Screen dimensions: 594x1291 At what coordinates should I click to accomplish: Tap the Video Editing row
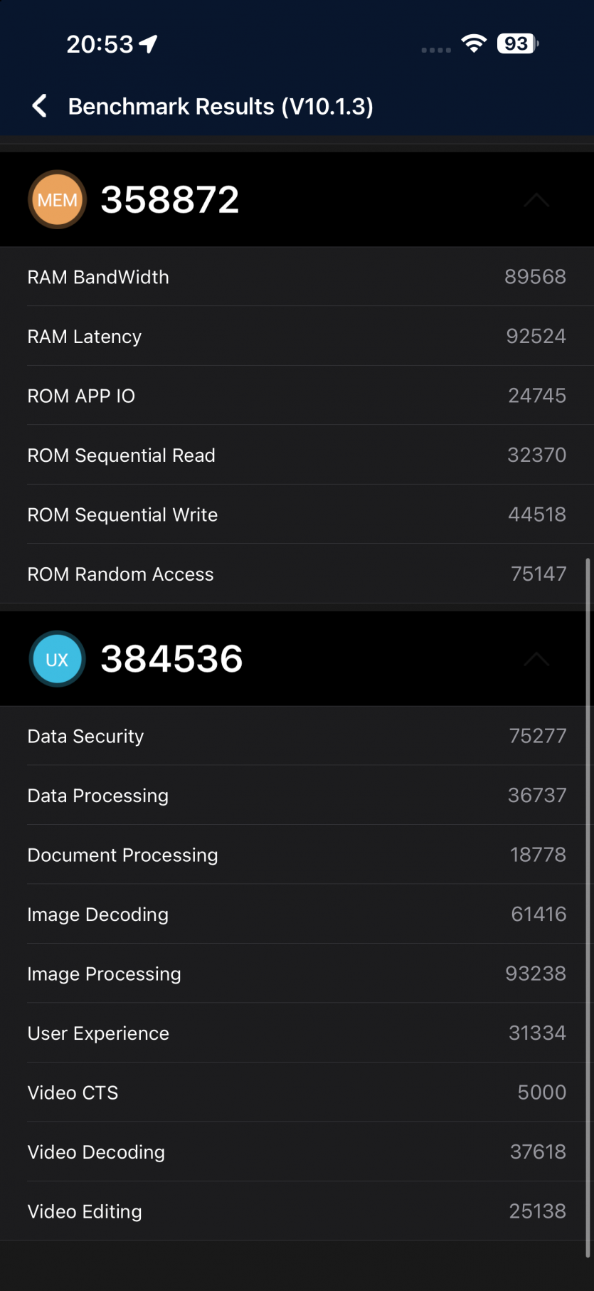click(297, 1211)
